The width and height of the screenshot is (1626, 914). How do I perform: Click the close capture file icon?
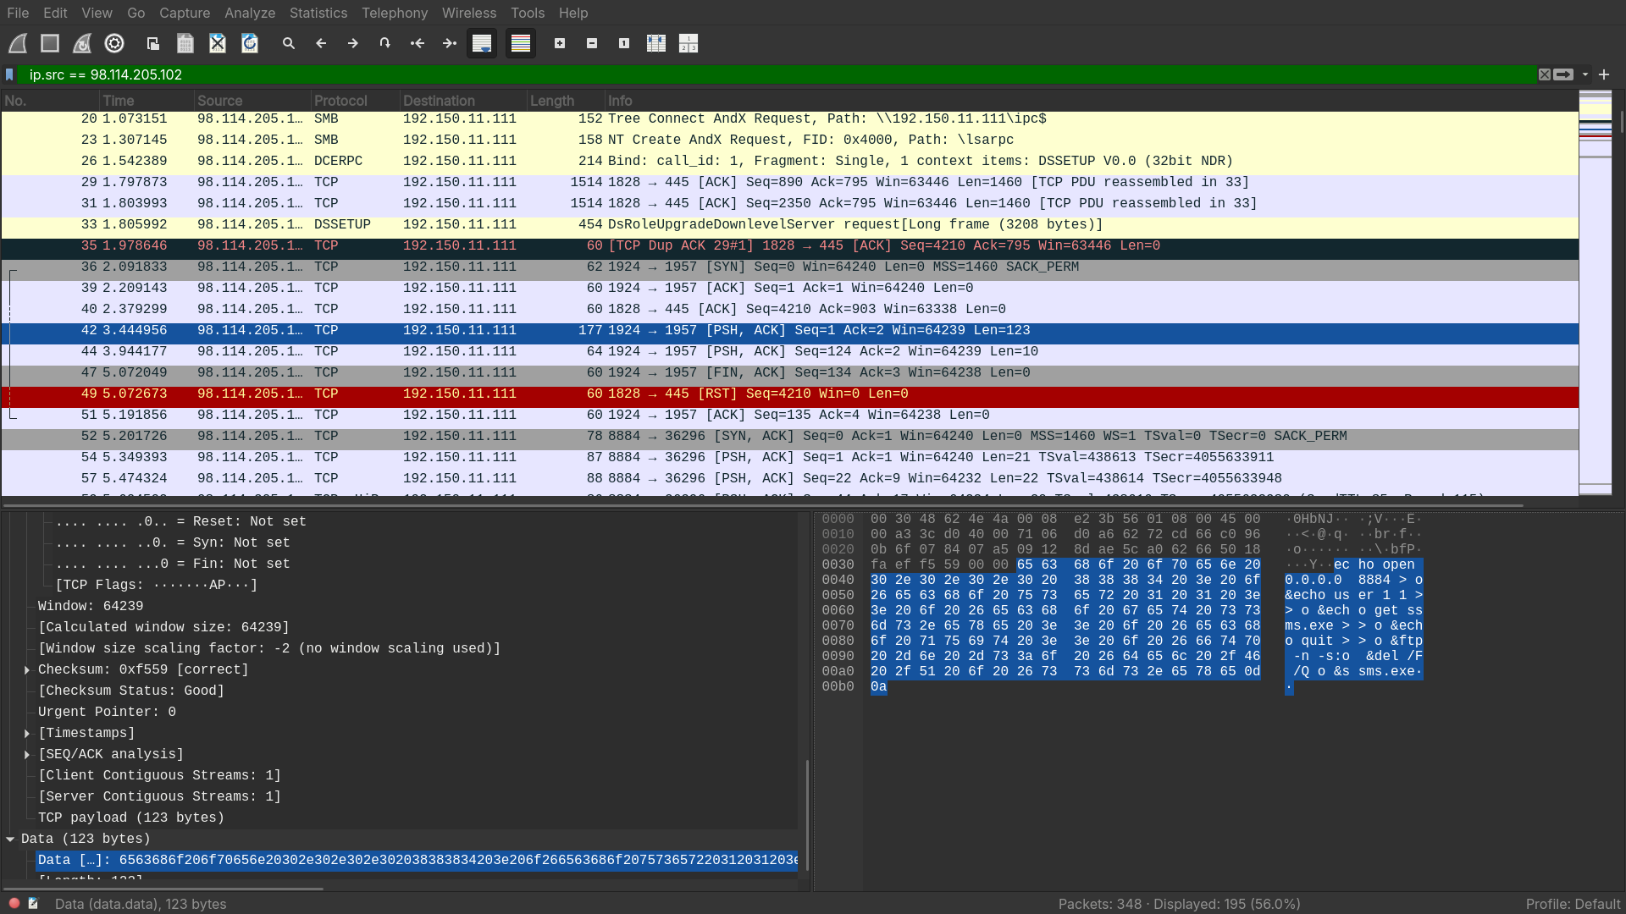pos(218,43)
